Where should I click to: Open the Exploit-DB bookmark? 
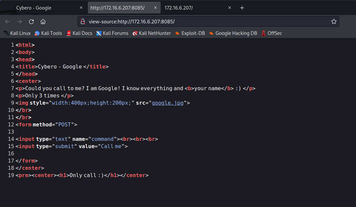tap(190, 33)
